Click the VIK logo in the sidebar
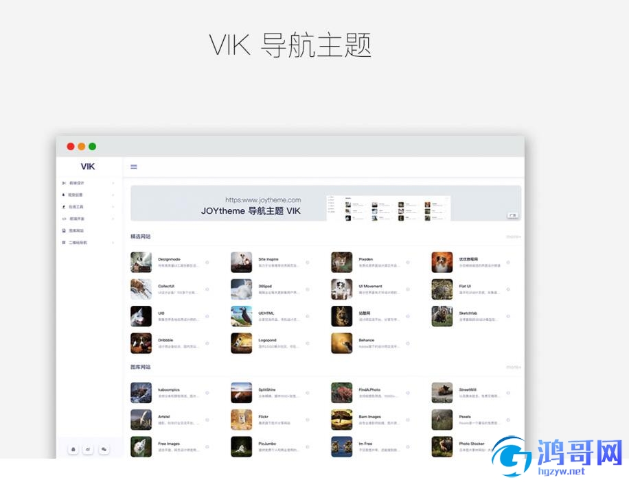This screenshot has width=629, height=482. 88,167
